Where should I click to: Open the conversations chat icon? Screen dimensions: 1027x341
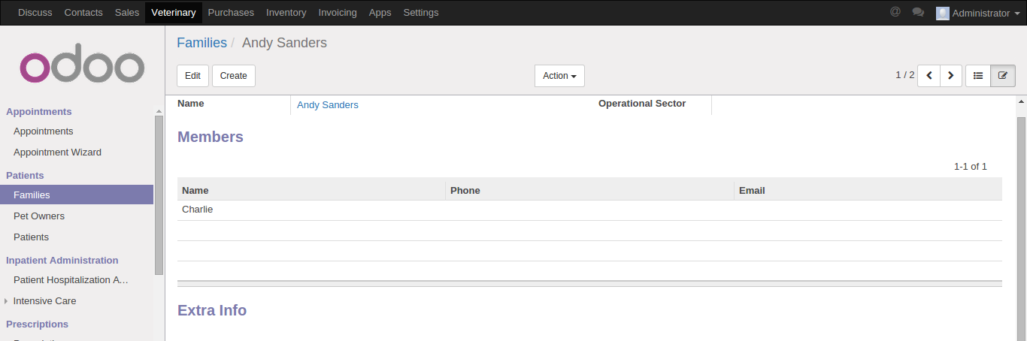pyautogui.click(x=917, y=12)
